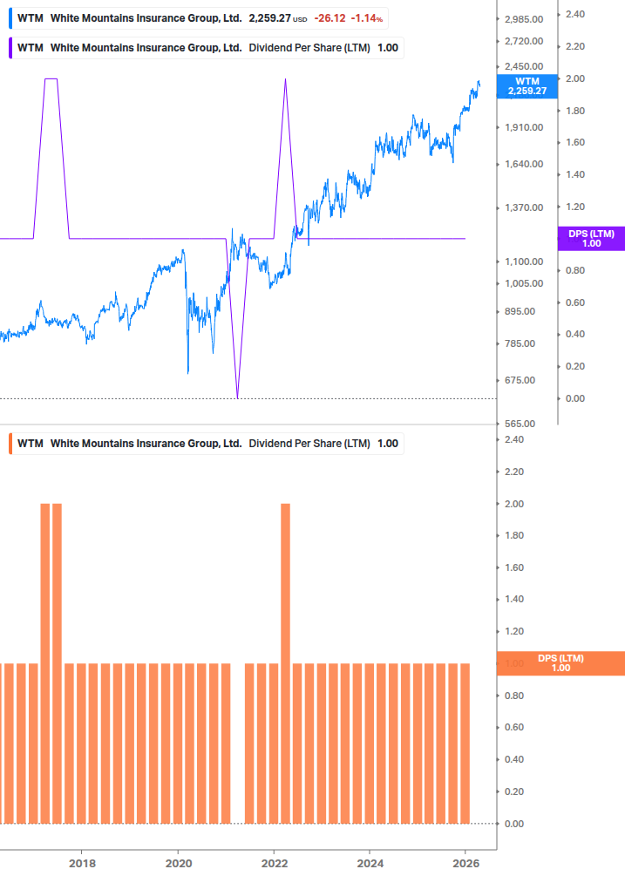
Task: Click the 2020 label on the time axis
Action: pos(179,863)
